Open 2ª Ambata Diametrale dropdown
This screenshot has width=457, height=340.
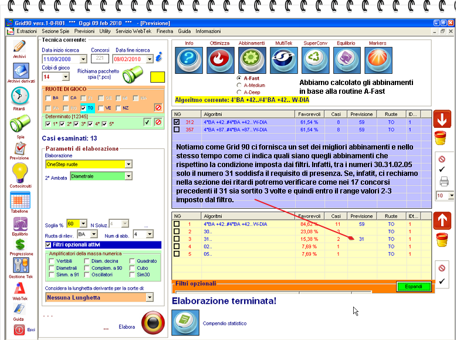pyautogui.click(x=128, y=176)
